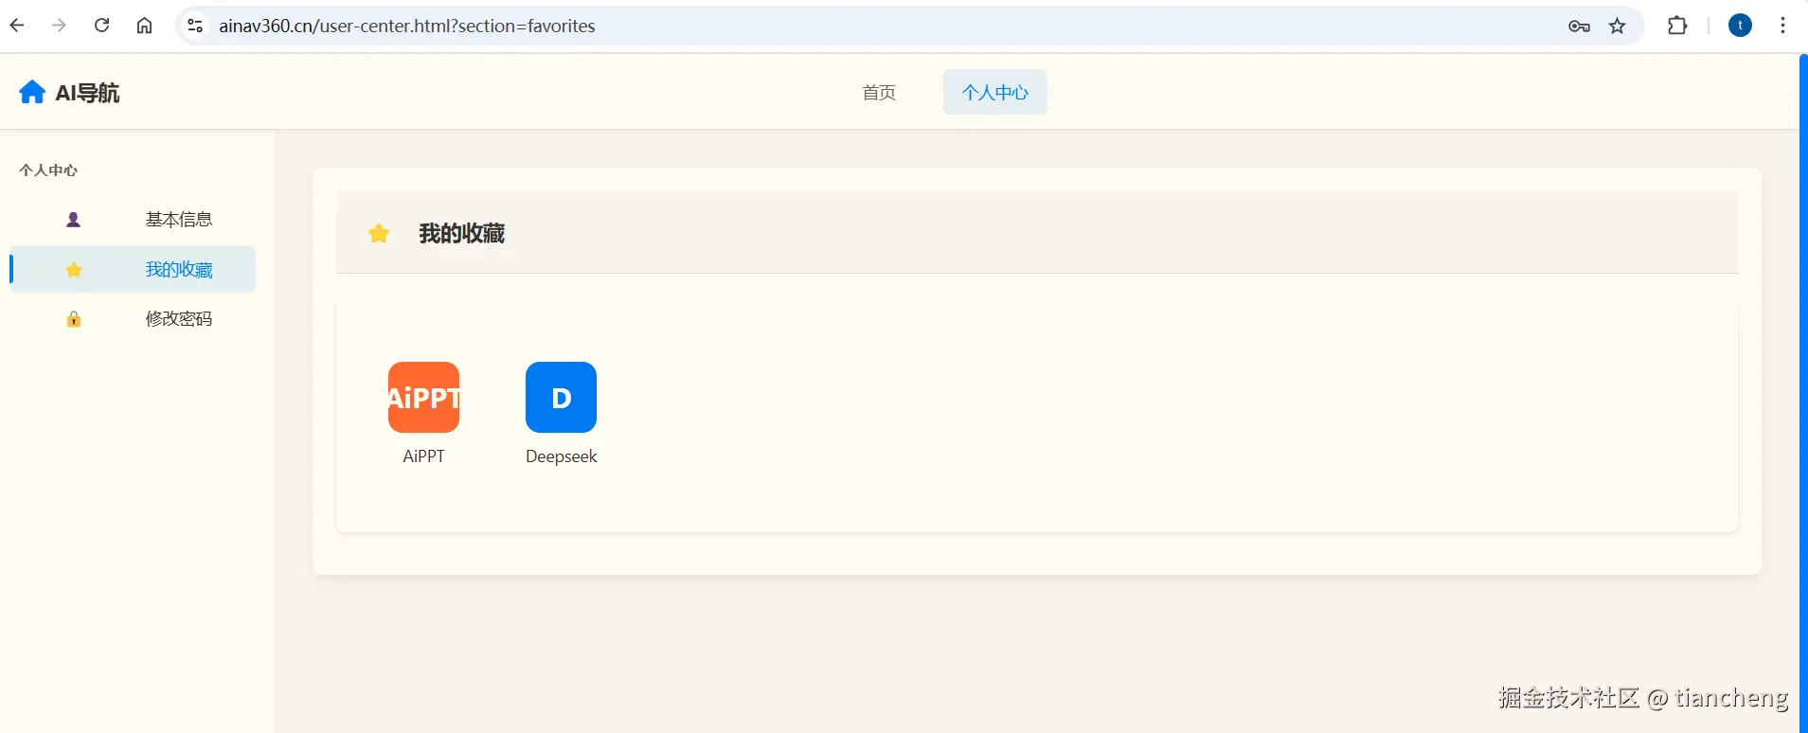1808x733 pixels.
Task: Open 基本信息 in the sidebar
Action: 178,220
